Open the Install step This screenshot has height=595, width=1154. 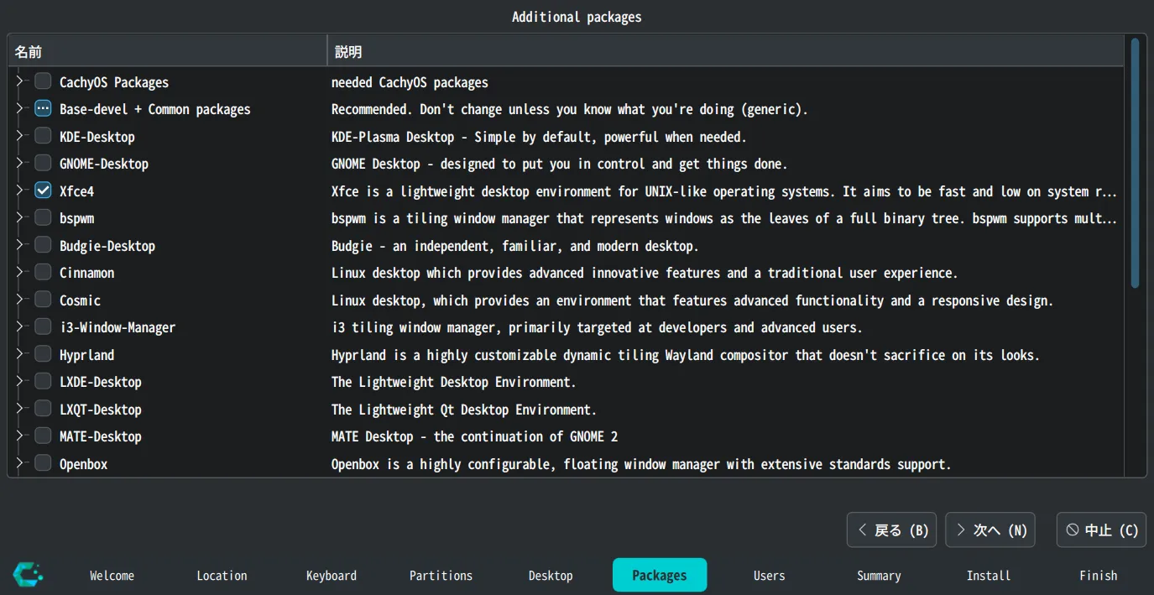[x=989, y=576]
